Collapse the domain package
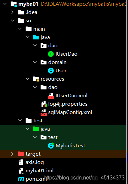128x184 pixels. click(x=35, y=62)
